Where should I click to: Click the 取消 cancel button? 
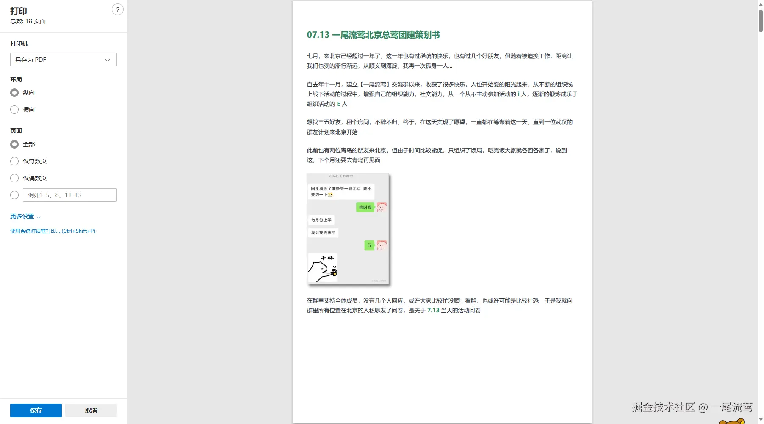click(x=91, y=410)
